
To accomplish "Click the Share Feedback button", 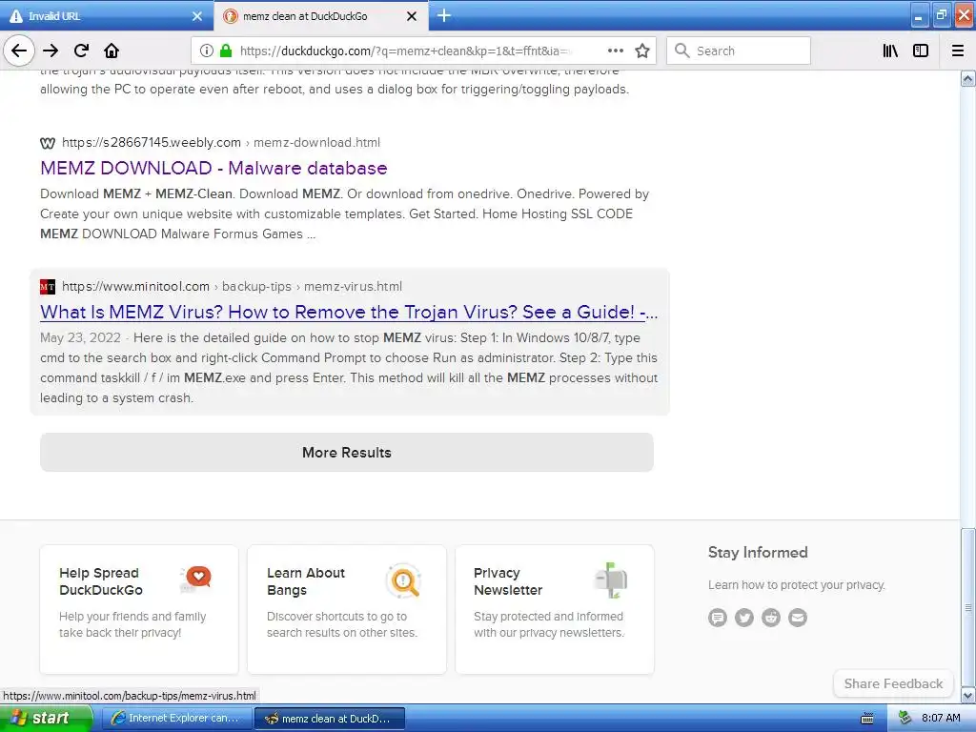I will 893,683.
